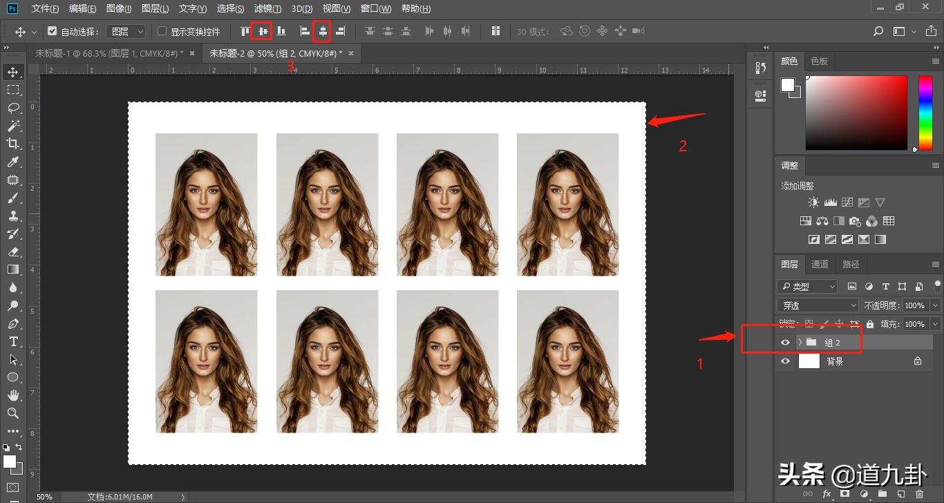Enable the 显示变换控件 checkbox
This screenshot has height=503, width=944.
click(x=162, y=31)
